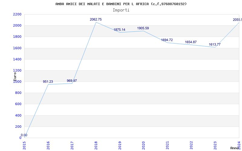The height and width of the screenshot is (151, 242).
Task: Click the 1600 y-axis tick label
Action: pos(17,48)
